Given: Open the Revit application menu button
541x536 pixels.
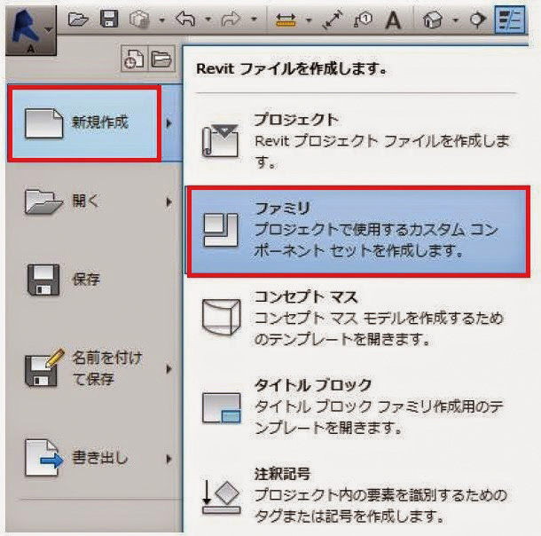Looking at the screenshot, I should point(31,30).
